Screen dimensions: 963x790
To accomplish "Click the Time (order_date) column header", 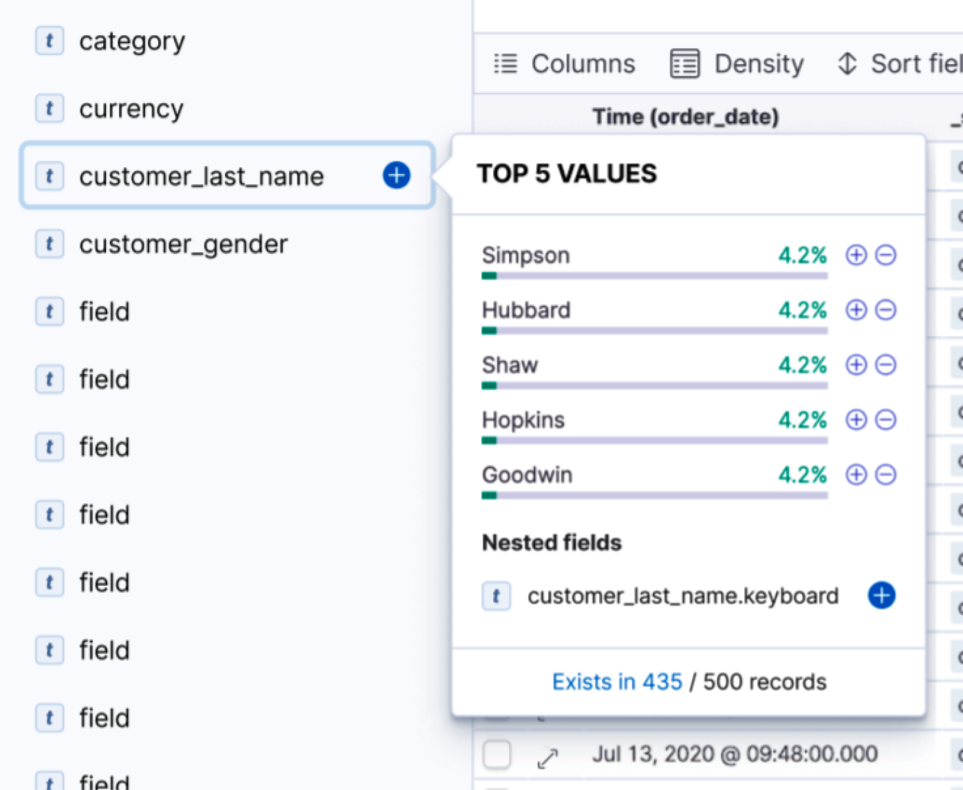I will point(685,116).
